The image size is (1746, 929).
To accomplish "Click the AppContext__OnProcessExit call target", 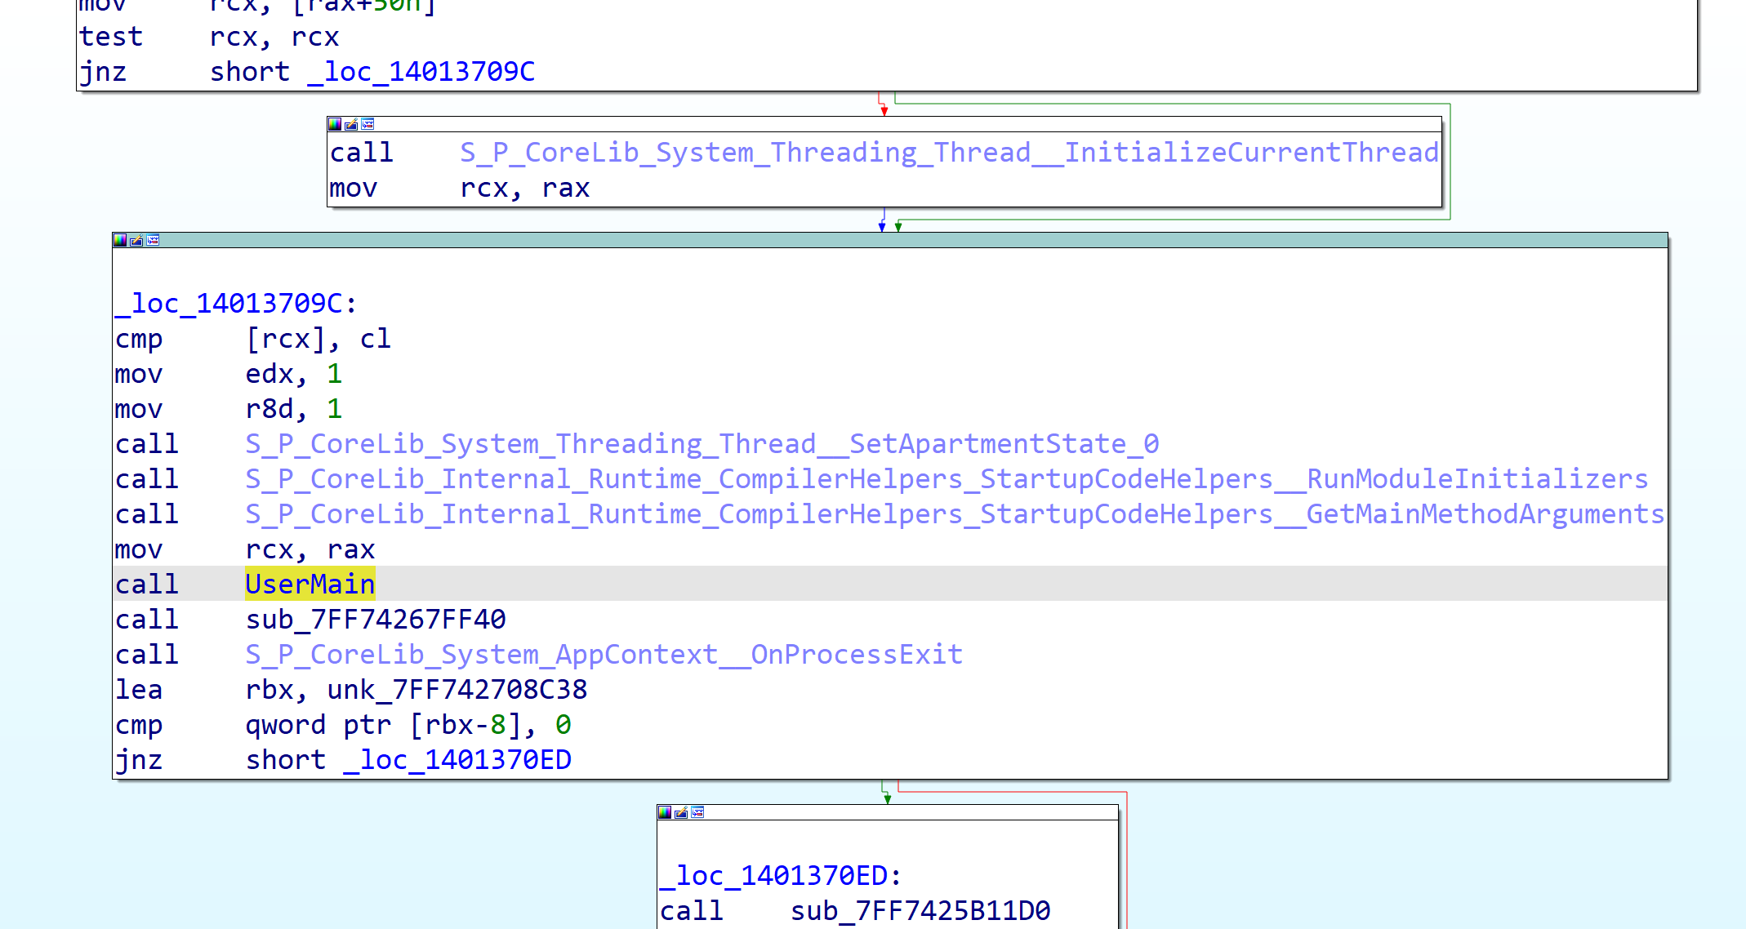I will (604, 655).
